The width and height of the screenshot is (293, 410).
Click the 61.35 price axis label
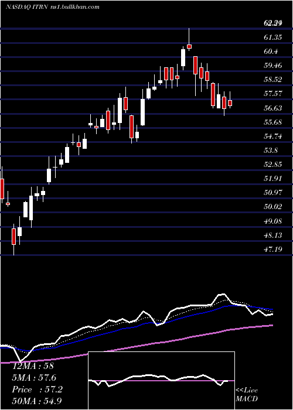[x=273, y=37]
